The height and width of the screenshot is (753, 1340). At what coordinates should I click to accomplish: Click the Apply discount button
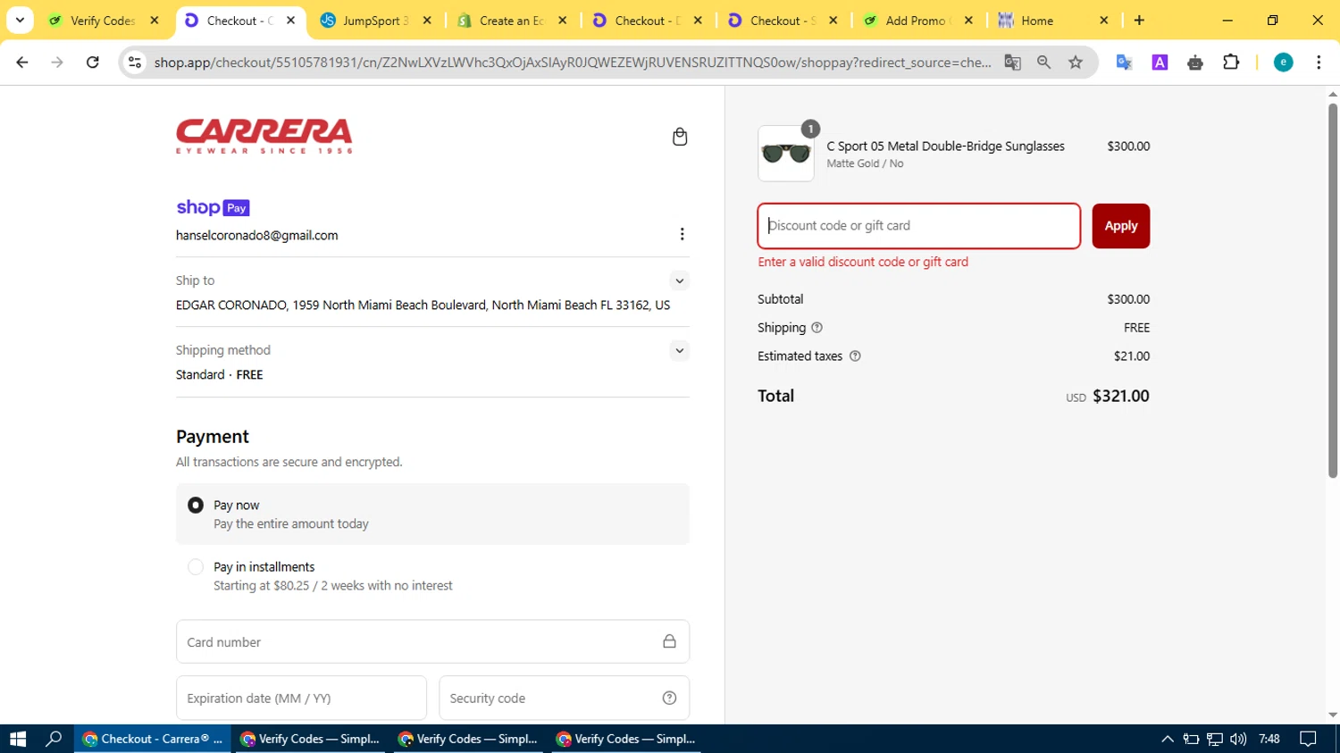(x=1121, y=226)
